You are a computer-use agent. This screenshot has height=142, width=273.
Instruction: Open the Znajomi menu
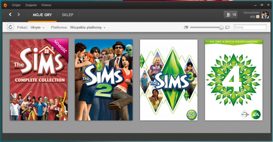(x=31, y=5)
